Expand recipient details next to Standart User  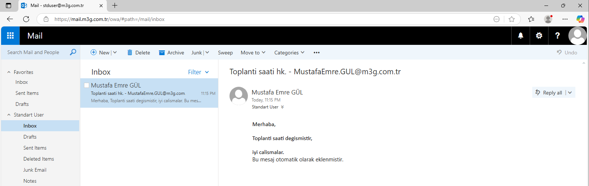[x=283, y=107]
